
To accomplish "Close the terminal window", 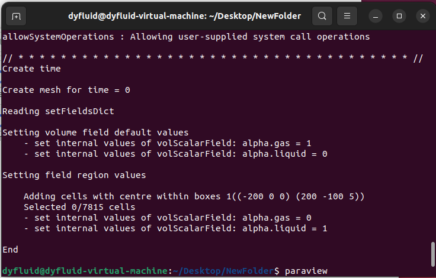I will [423, 17].
